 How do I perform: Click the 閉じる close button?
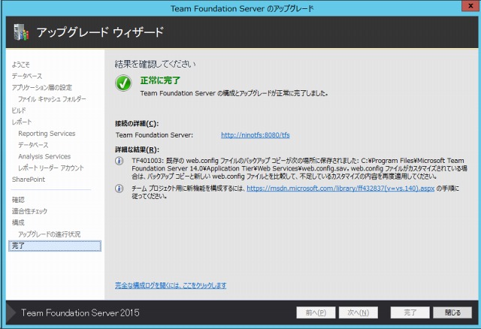[x=452, y=312]
